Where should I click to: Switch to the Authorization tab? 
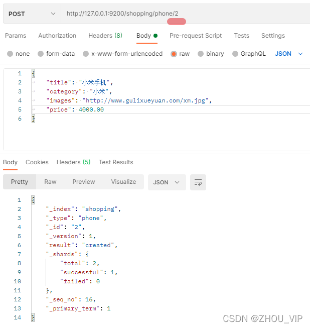57,36
